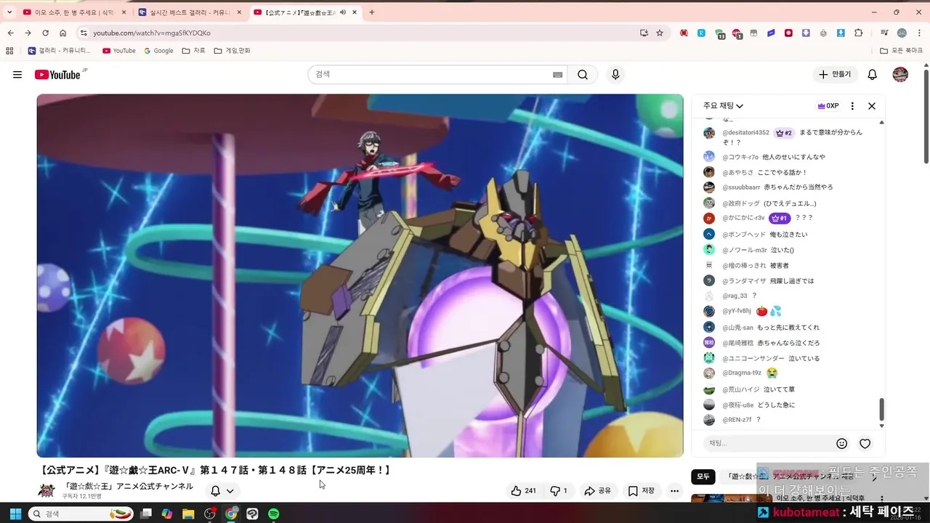Go forward in browser history
This screenshot has height=523, width=930.
pyautogui.click(x=28, y=33)
